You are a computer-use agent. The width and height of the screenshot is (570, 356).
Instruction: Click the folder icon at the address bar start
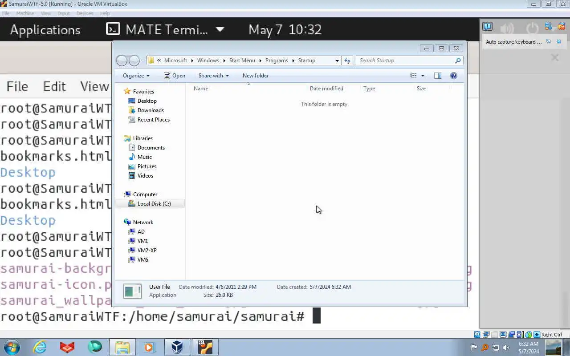151,61
